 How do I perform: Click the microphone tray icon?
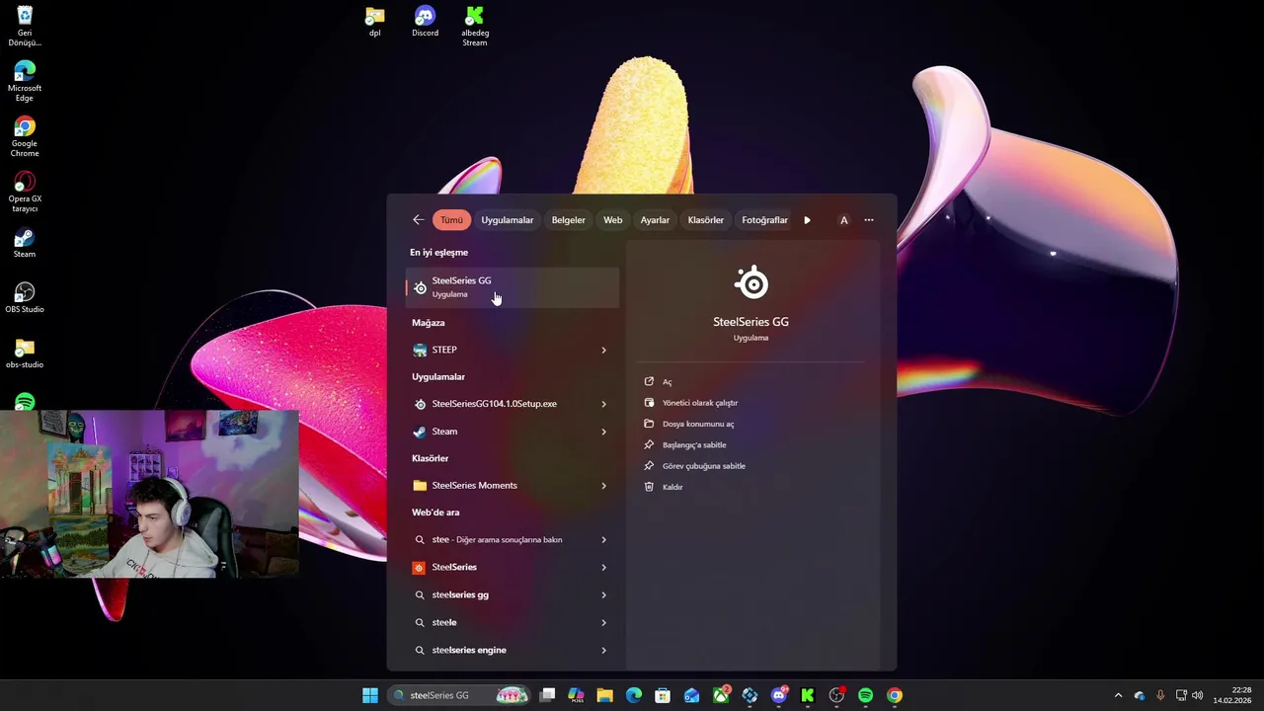point(1160,695)
